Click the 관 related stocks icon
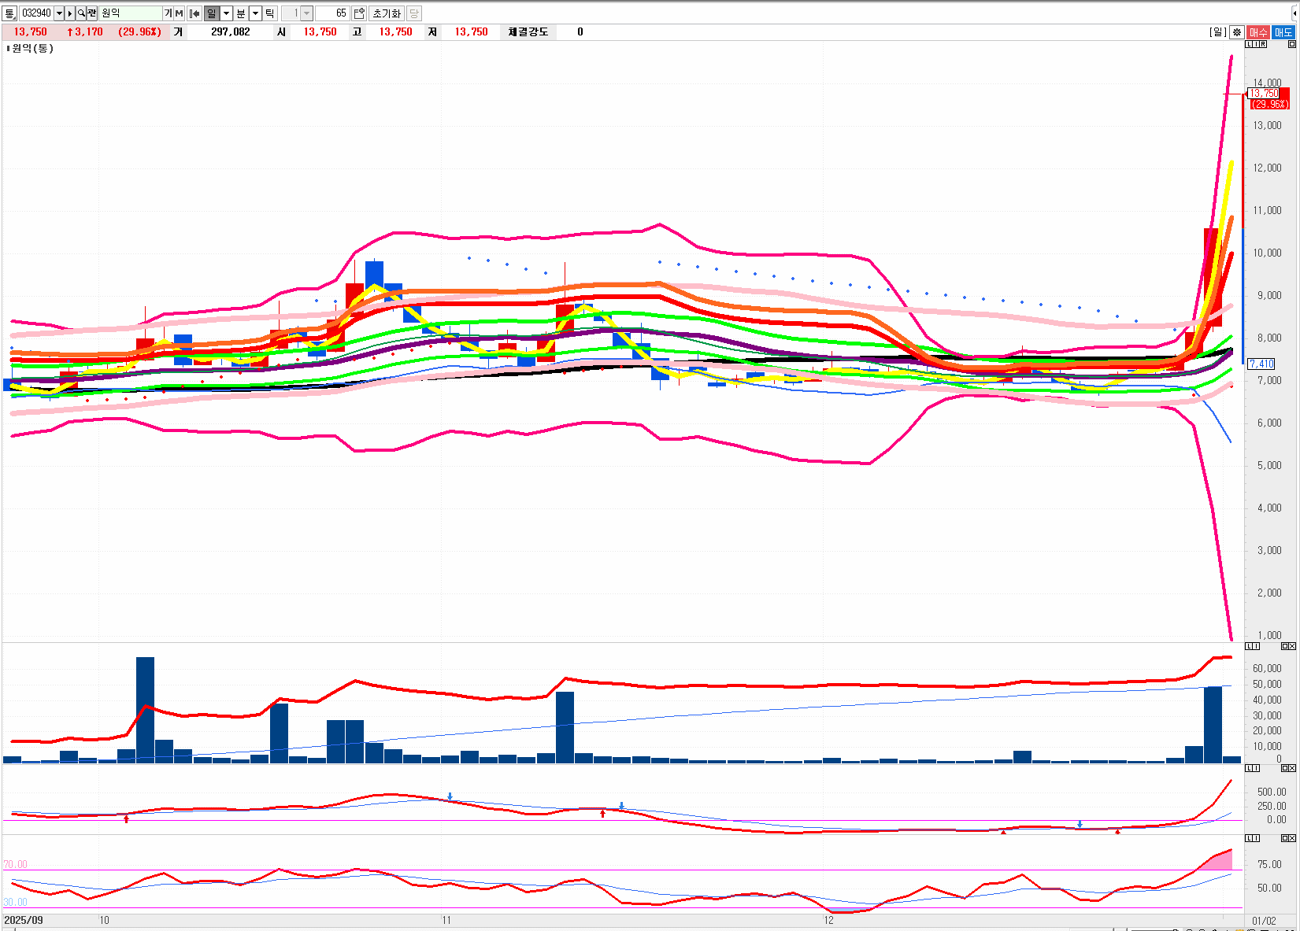 pyautogui.click(x=92, y=13)
